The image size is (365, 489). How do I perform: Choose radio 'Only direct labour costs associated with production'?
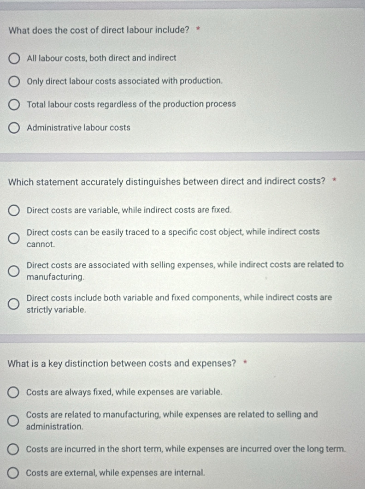point(14,82)
